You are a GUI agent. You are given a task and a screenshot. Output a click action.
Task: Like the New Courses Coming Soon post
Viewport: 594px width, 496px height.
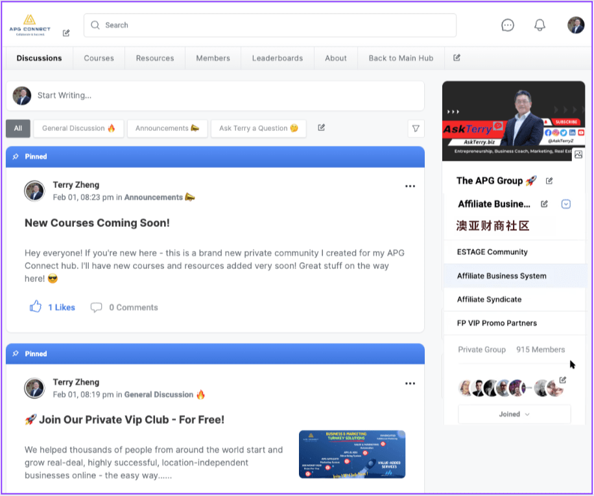(35, 306)
